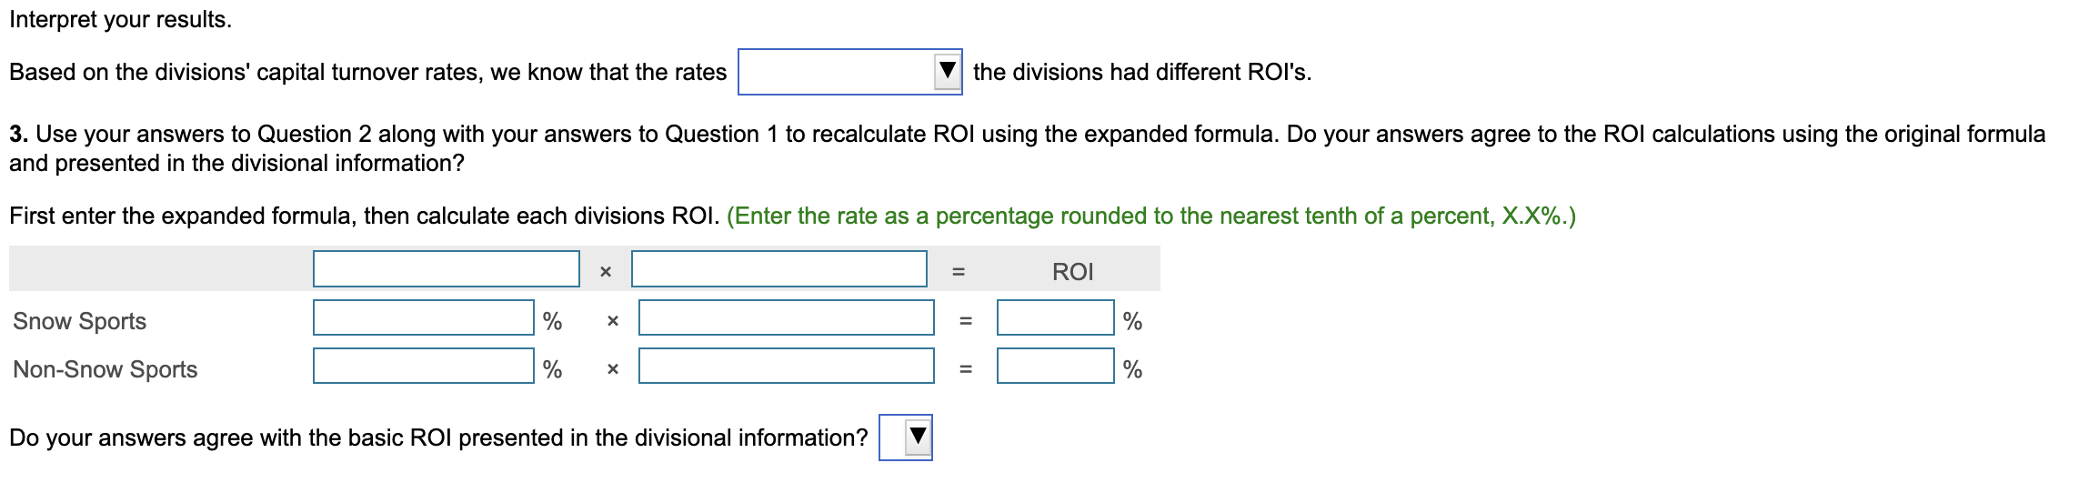Click the ROI column header
Image resolution: width=2099 pixels, height=493 pixels.
pos(1072,272)
